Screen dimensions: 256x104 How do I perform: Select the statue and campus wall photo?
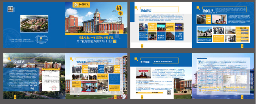(x=204, y=32)
